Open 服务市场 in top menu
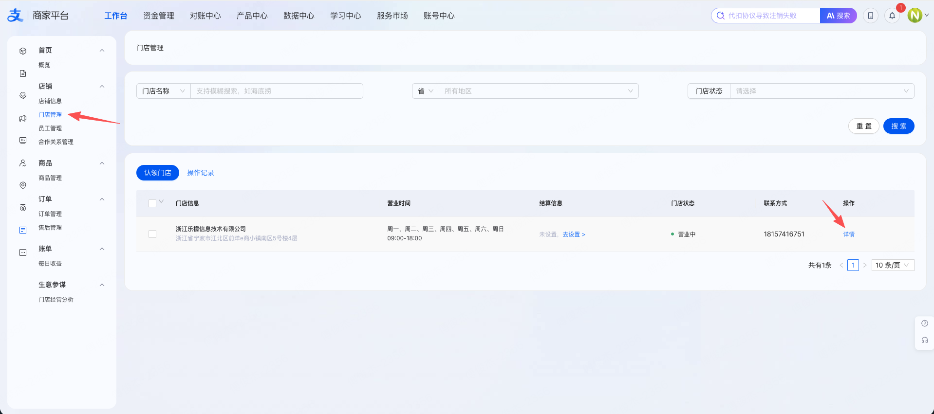The height and width of the screenshot is (414, 934). coord(392,16)
